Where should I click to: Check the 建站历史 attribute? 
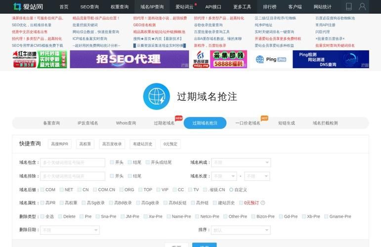pyautogui.click(x=215, y=203)
